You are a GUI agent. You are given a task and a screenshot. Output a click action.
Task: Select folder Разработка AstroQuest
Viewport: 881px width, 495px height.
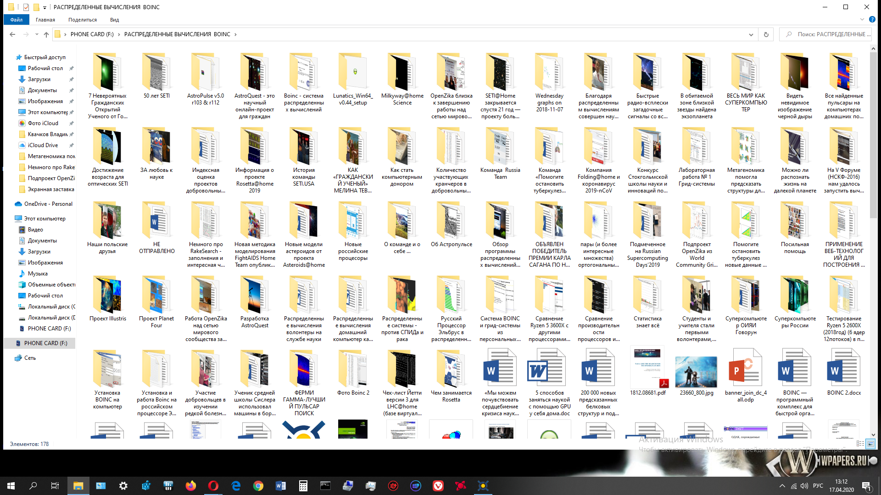coord(255,302)
